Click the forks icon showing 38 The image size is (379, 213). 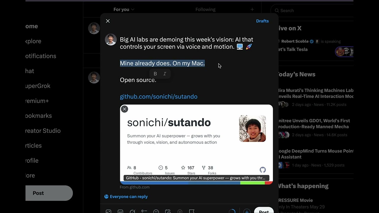(204, 168)
